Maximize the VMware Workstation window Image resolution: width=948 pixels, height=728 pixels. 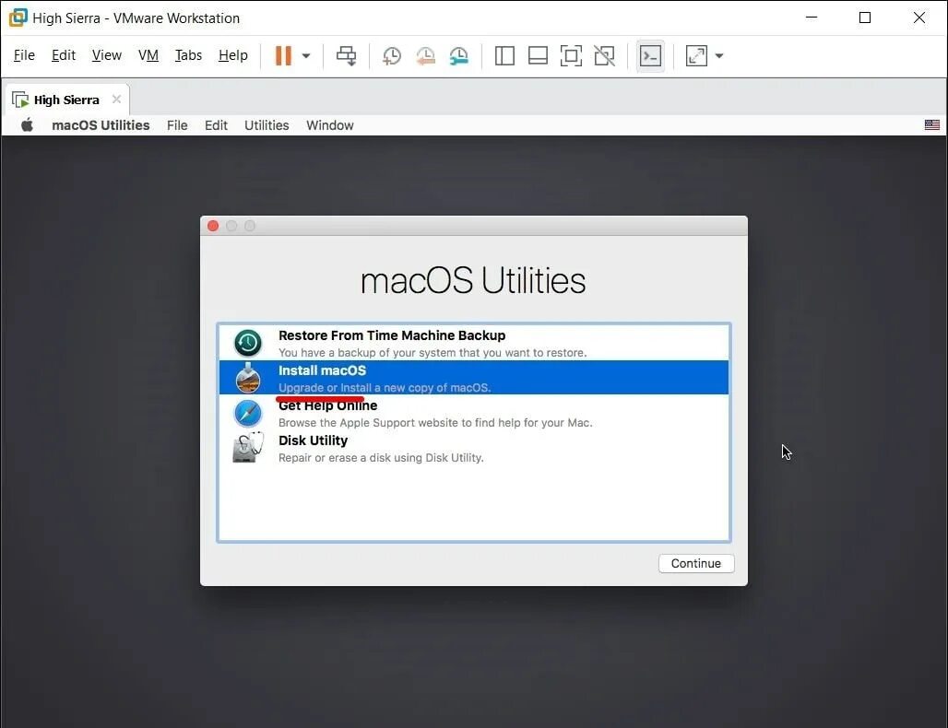(865, 18)
